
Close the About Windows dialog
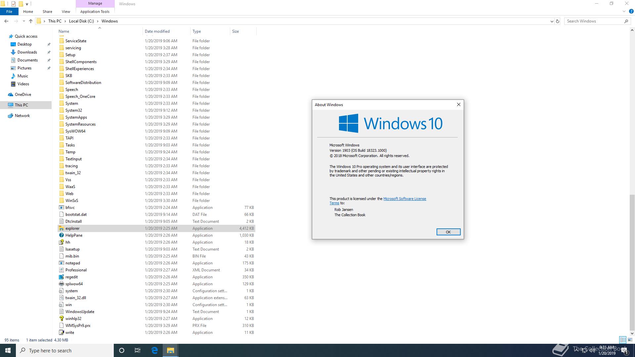[x=458, y=104]
